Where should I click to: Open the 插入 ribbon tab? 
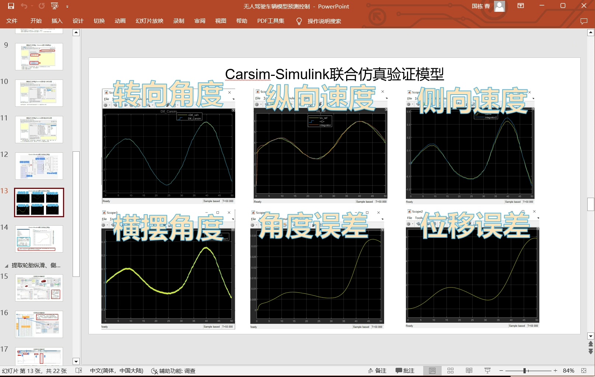click(57, 21)
